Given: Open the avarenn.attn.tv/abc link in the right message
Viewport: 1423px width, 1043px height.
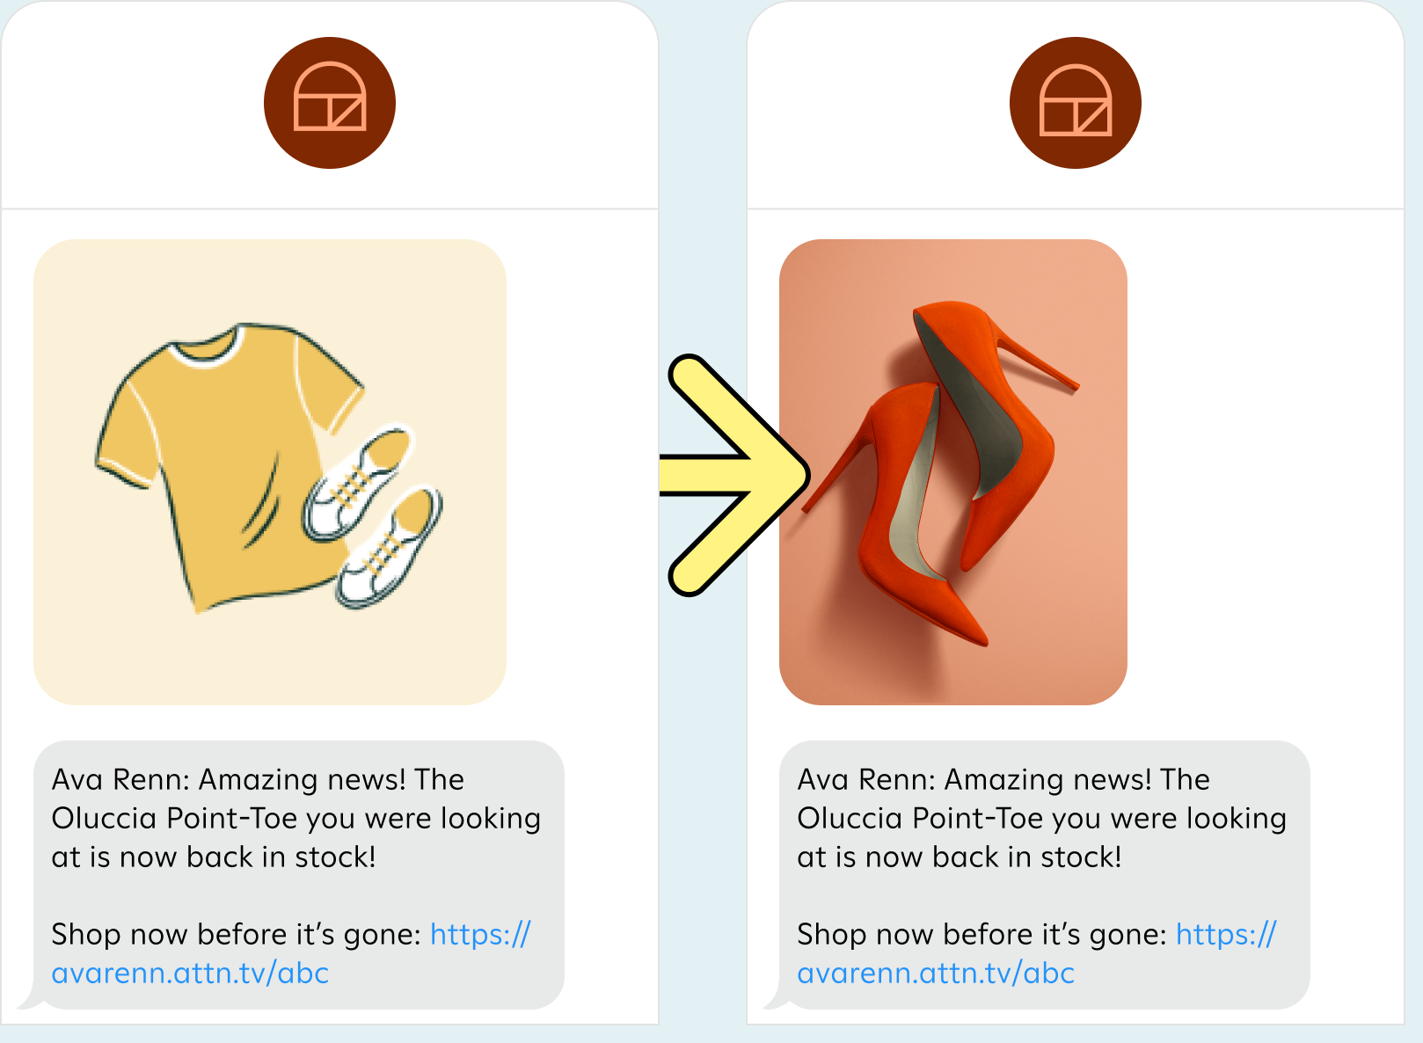Looking at the screenshot, I should (x=936, y=974).
